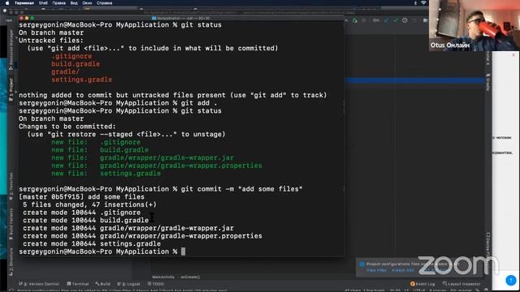Click the green checkmark commit icon in toolbar
Image resolution: width=520 pixels, height=292 pixels.
point(396,20)
